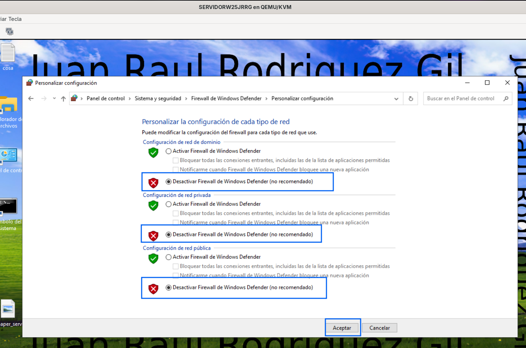
Task: Select Desactivar Firewall for domain network
Action: [168, 182]
